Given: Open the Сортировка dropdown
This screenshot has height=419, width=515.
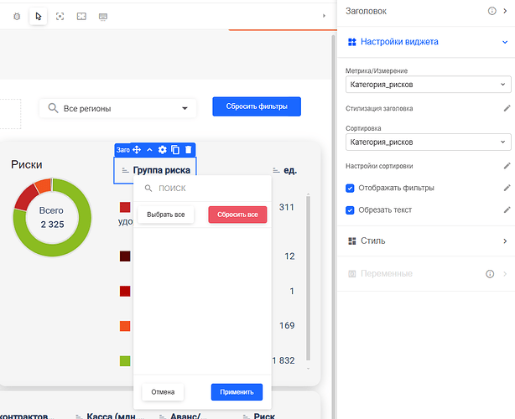Looking at the screenshot, I should (x=427, y=142).
